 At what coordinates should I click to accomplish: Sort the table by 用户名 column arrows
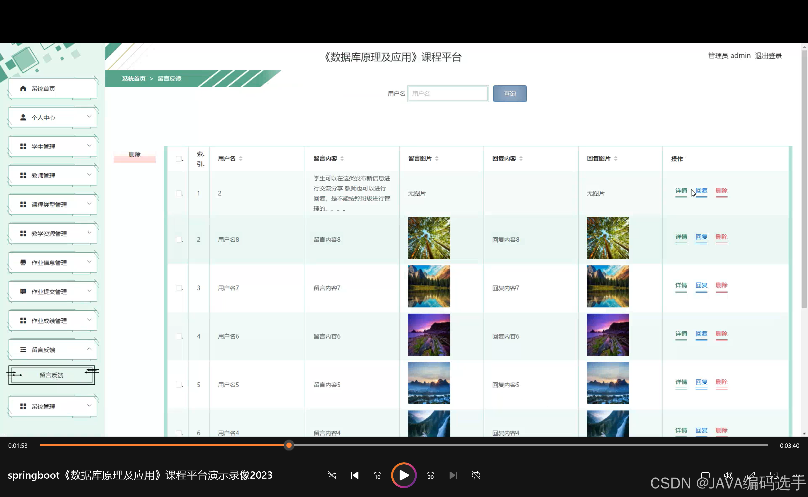[x=241, y=158]
